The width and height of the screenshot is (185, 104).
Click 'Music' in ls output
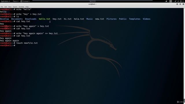tap(90, 19)
